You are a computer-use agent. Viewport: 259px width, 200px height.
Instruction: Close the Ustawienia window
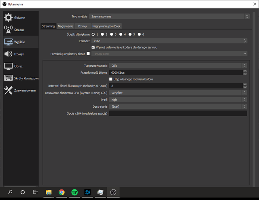255,4
